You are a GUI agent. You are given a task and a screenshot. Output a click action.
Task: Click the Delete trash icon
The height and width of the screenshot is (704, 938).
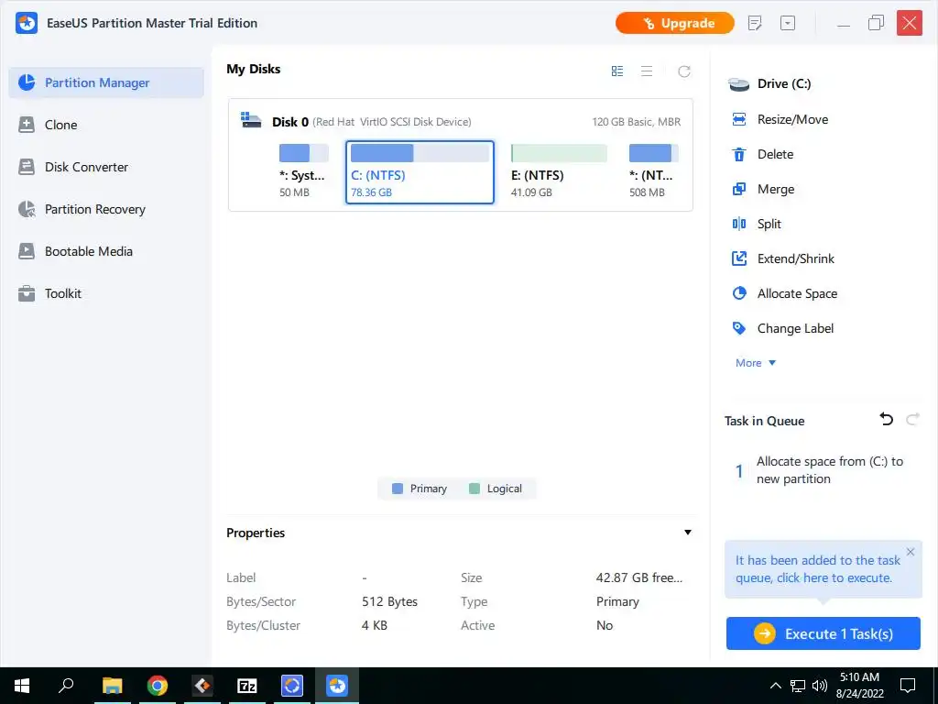(739, 154)
